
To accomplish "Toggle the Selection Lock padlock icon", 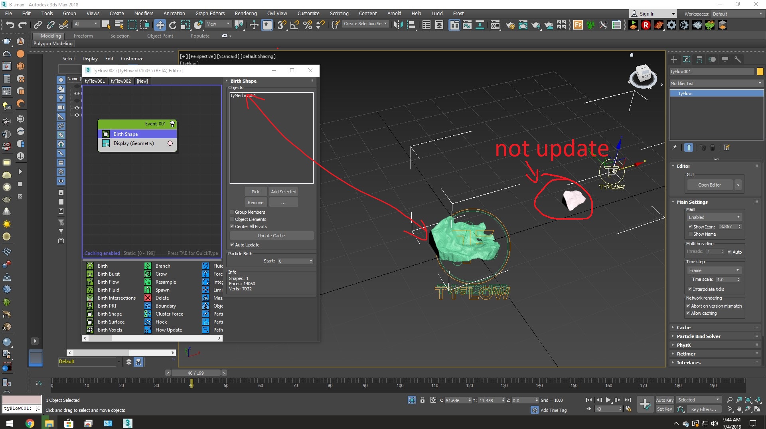I will pos(422,400).
